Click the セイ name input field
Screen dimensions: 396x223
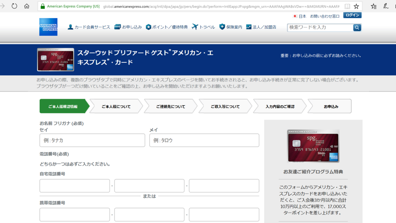coord(92,140)
